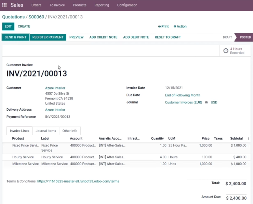Click RESET TO DRAFT button
The width and height of the screenshot is (253, 204).
(168, 37)
